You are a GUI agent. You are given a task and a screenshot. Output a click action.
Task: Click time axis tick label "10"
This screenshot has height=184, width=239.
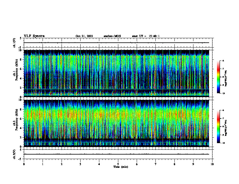tap(212, 164)
